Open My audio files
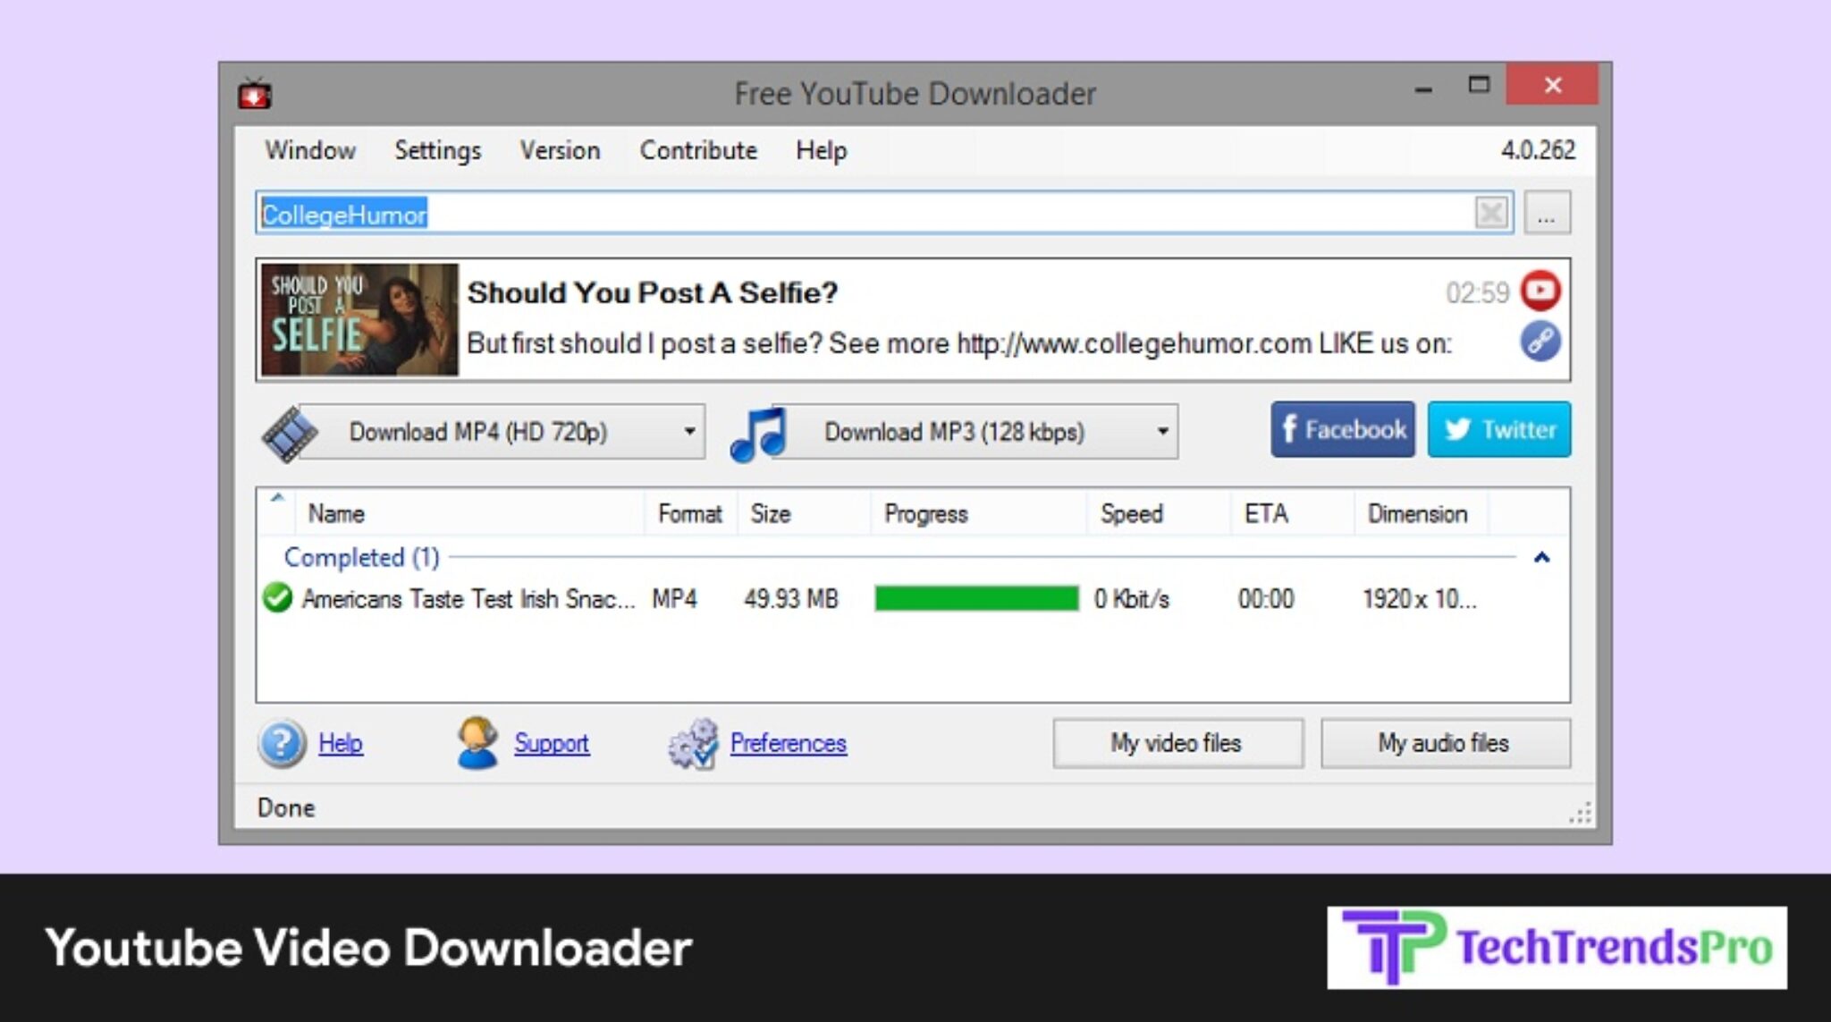 point(1445,743)
